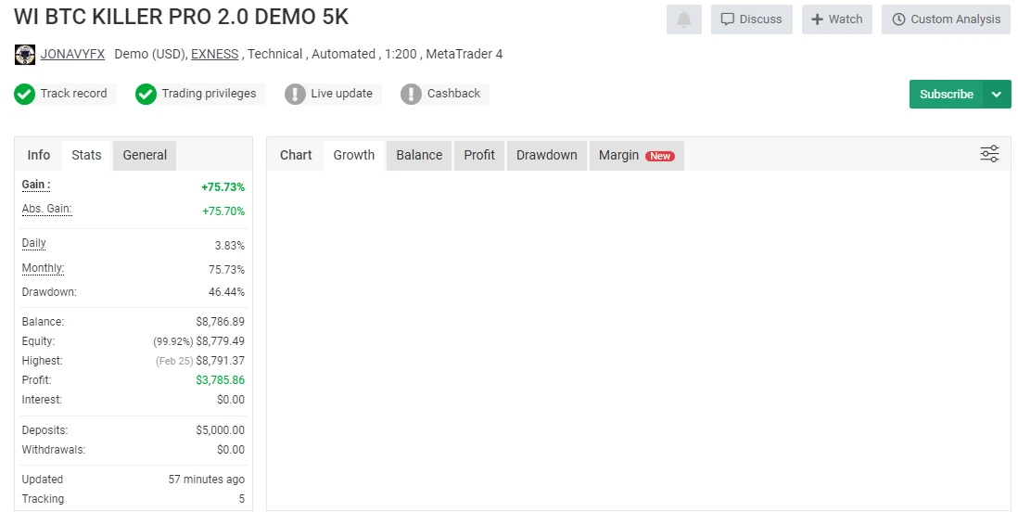Add system to Watch list
Viewport: 1018px width, 512px height.
pos(836,19)
